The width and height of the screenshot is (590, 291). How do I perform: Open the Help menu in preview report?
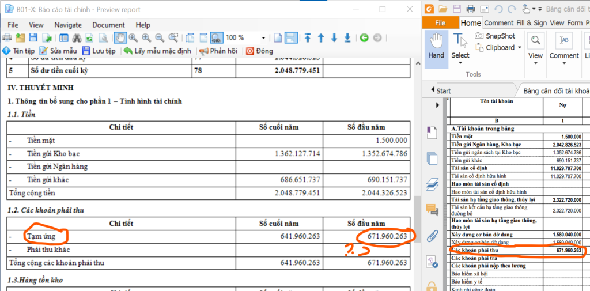pyautogui.click(x=143, y=25)
